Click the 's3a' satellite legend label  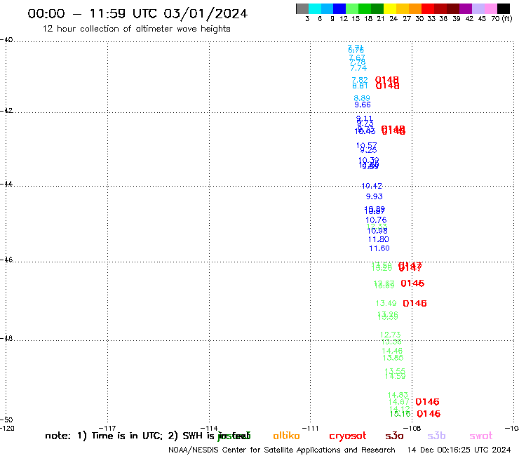click(394, 436)
